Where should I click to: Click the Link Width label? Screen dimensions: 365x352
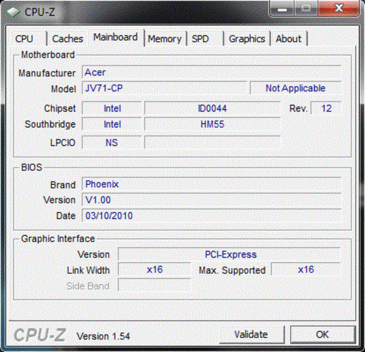[88, 270]
